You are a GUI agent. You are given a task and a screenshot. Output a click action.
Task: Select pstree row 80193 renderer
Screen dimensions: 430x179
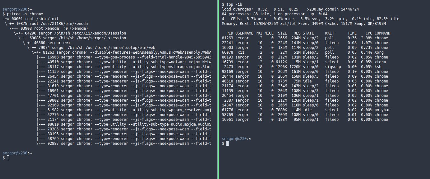[x=123, y=134]
